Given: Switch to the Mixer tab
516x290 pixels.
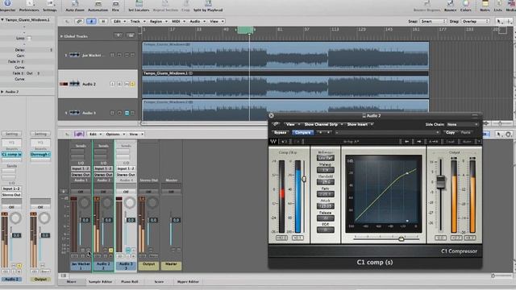Looking at the screenshot, I should [x=71, y=282].
